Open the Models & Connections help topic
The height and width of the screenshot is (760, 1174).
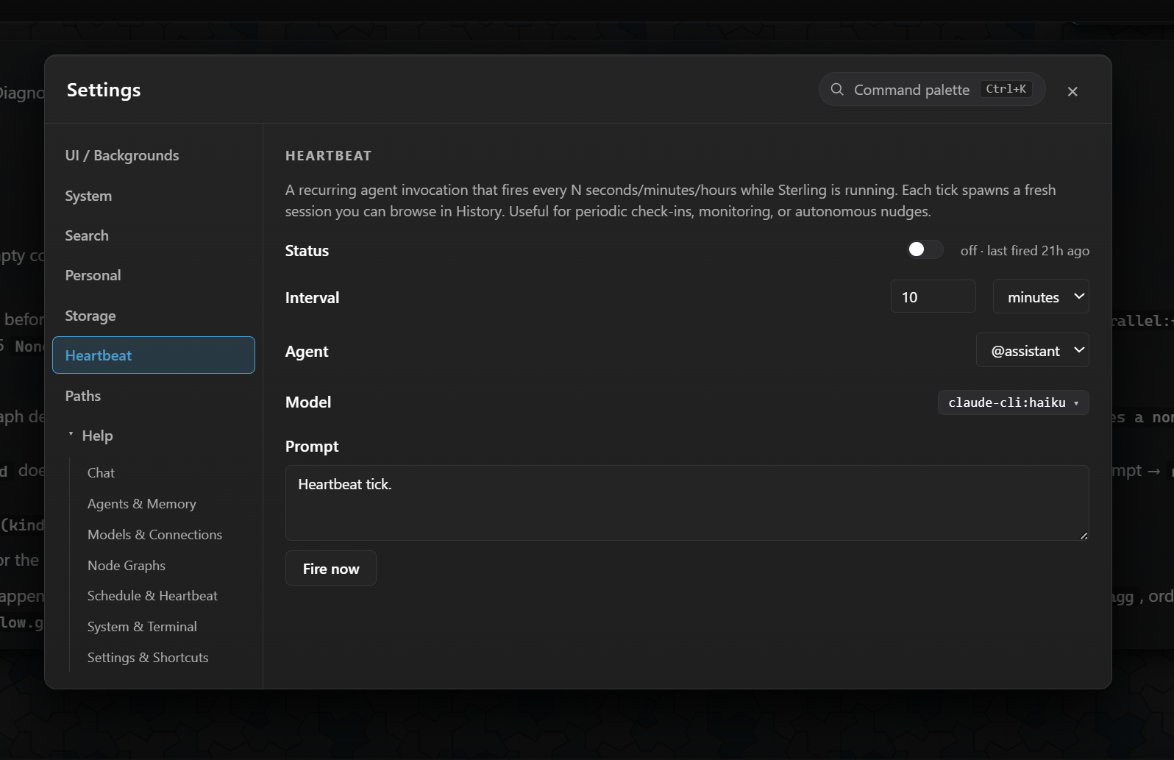click(x=154, y=534)
